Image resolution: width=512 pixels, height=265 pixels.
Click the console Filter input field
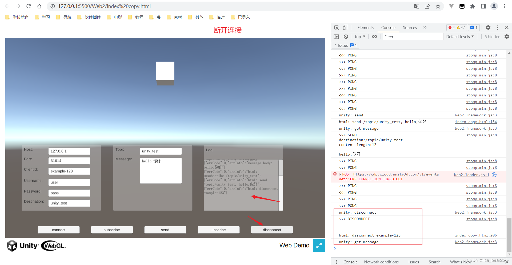(x=413, y=36)
